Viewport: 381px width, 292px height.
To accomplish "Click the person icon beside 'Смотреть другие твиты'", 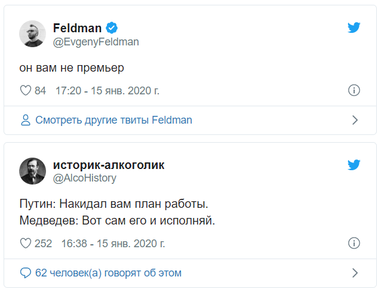I will pyautogui.click(x=25, y=120).
